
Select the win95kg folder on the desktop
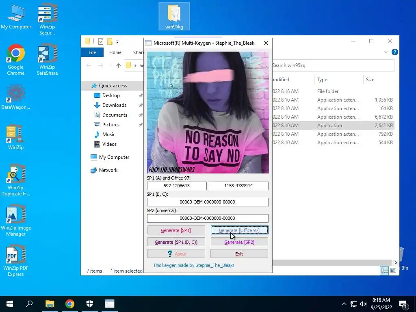pos(174,16)
